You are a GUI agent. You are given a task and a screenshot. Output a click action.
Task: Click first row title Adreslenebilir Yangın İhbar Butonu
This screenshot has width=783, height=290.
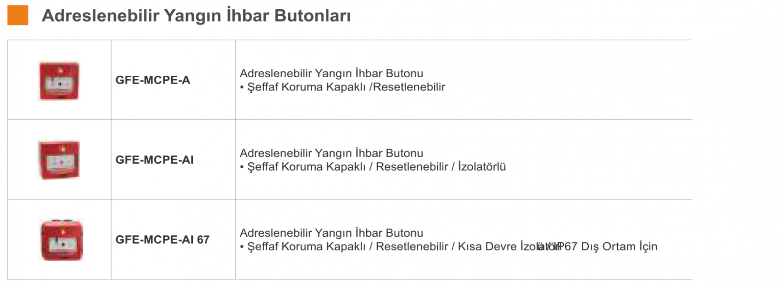click(x=331, y=73)
